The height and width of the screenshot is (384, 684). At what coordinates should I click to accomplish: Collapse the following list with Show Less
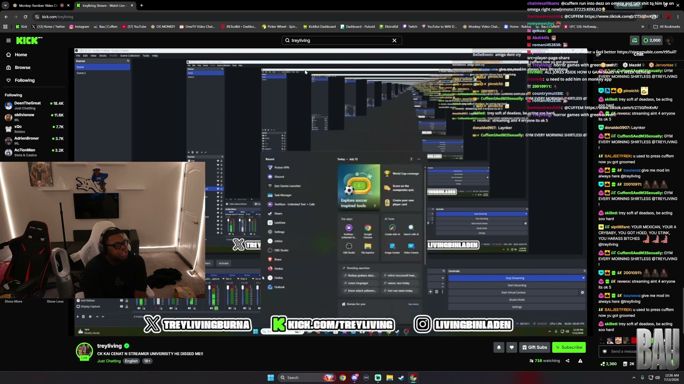click(x=55, y=302)
